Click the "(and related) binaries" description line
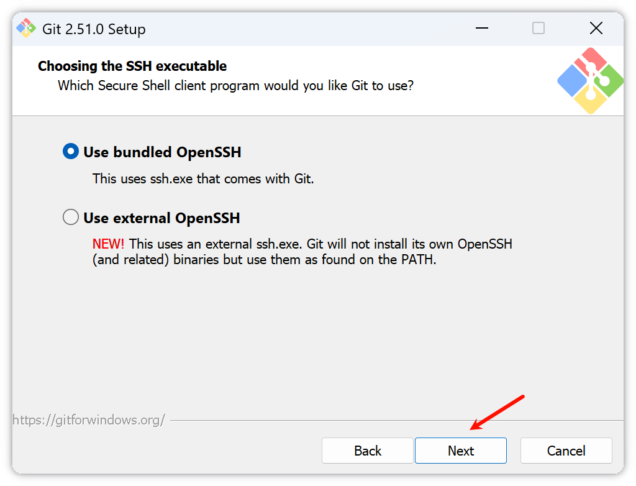 click(264, 260)
